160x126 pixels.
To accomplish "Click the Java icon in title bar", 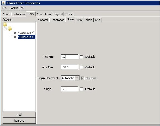I will [4, 3].
